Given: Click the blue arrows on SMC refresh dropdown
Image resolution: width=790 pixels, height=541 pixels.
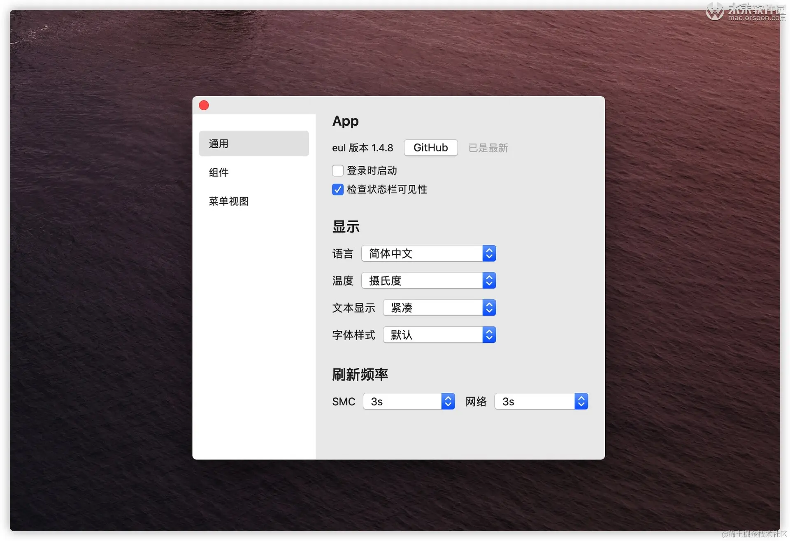Looking at the screenshot, I should point(448,401).
